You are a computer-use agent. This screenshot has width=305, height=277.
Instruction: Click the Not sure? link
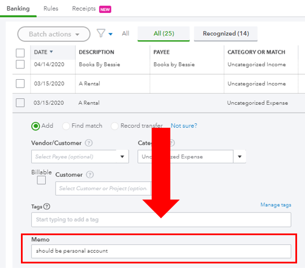click(184, 125)
